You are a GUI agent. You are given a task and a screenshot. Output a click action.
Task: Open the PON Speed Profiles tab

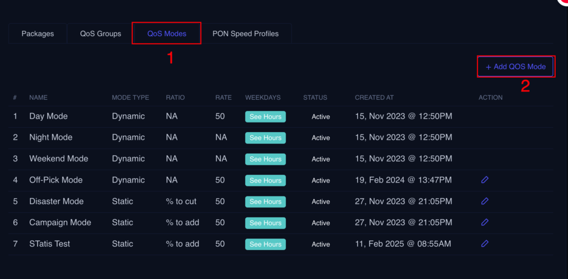pos(245,34)
